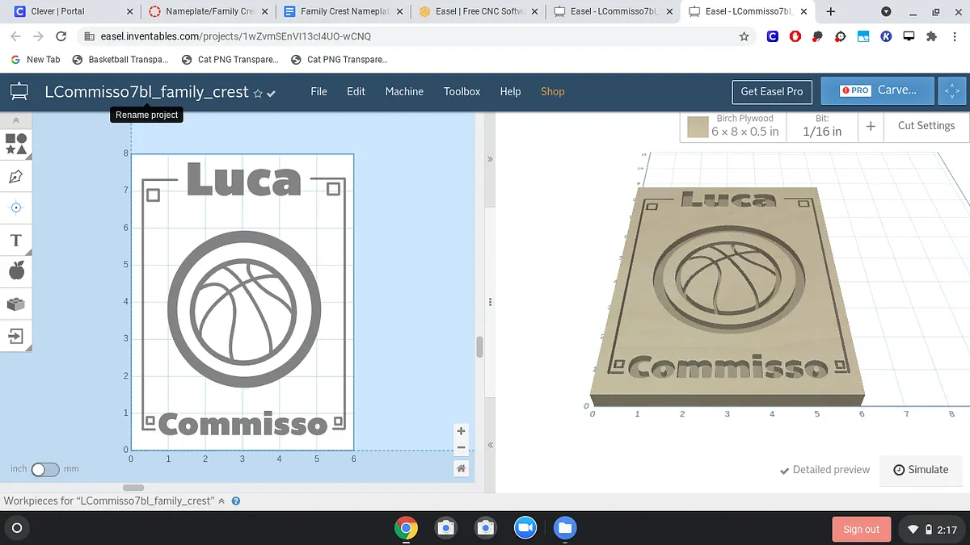
Task: Open the Bit 1/16 in settings
Action: pyautogui.click(x=822, y=125)
